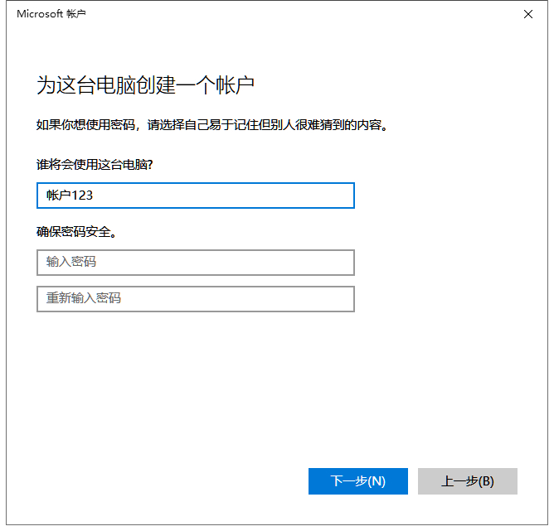
Task: Click the label 确保密码安全。
Action: tap(76, 232)
